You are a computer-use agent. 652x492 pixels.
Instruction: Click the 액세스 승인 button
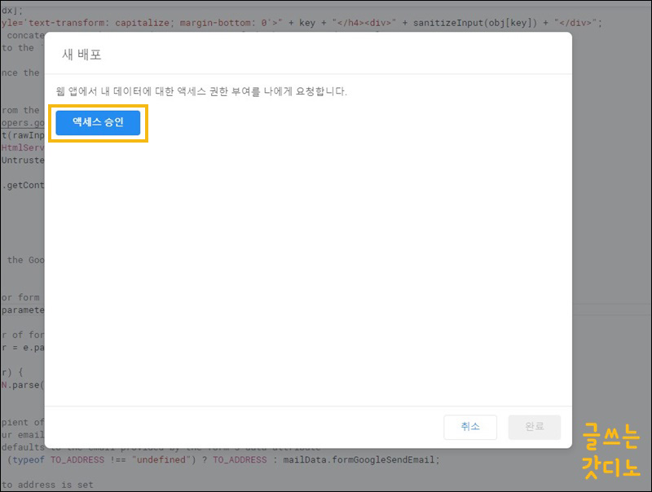(x=98, y=122)
